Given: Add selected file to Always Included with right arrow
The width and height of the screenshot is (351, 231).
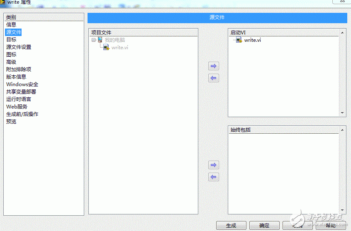Looking at the screenshot, I should click(214, 165).
